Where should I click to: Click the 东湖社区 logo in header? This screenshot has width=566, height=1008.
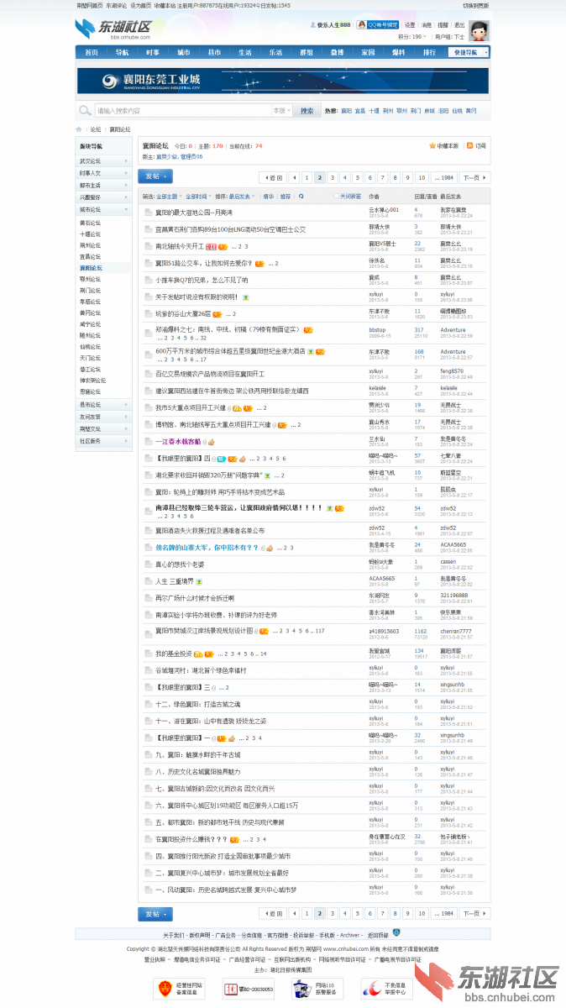pos(113,29)
